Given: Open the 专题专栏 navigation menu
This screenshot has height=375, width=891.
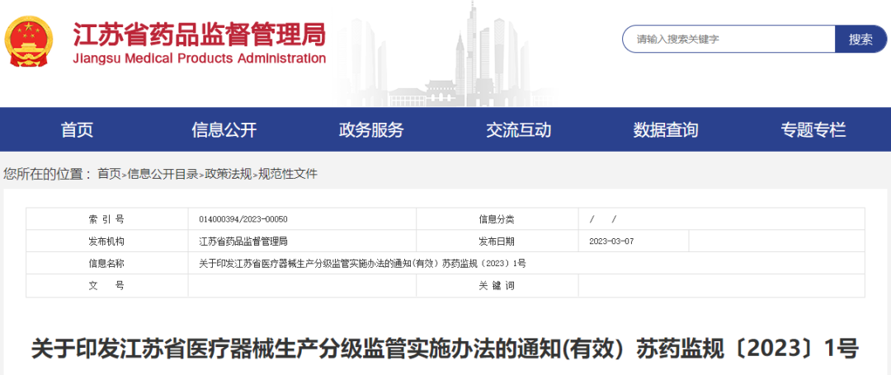Looking at the screenshot, I should click(x=813, y=130).
